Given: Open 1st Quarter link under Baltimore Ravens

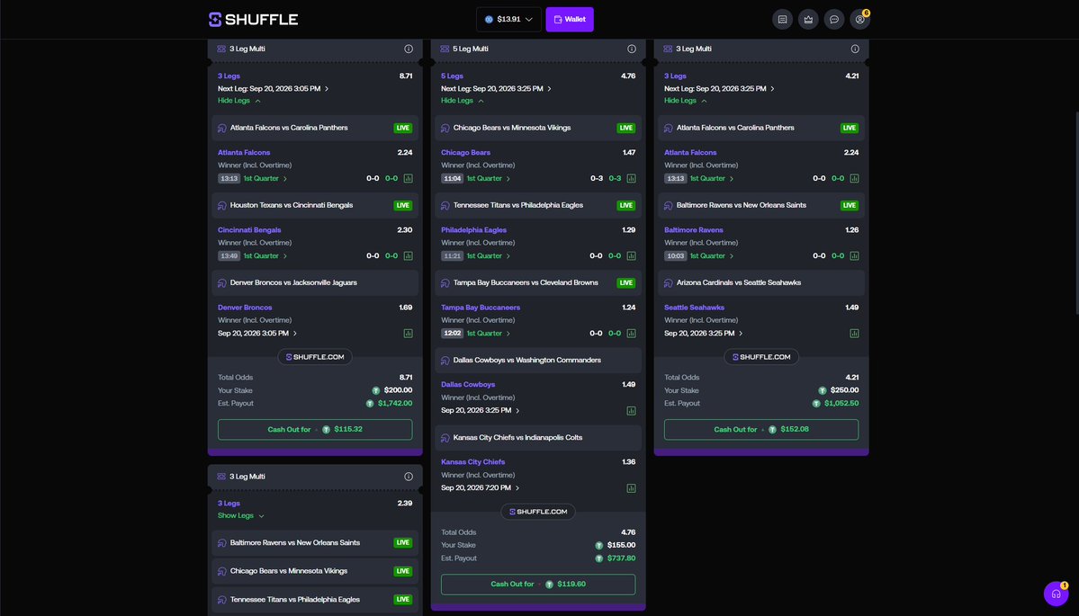Looking at the screenshot, I should coord(712,255).
